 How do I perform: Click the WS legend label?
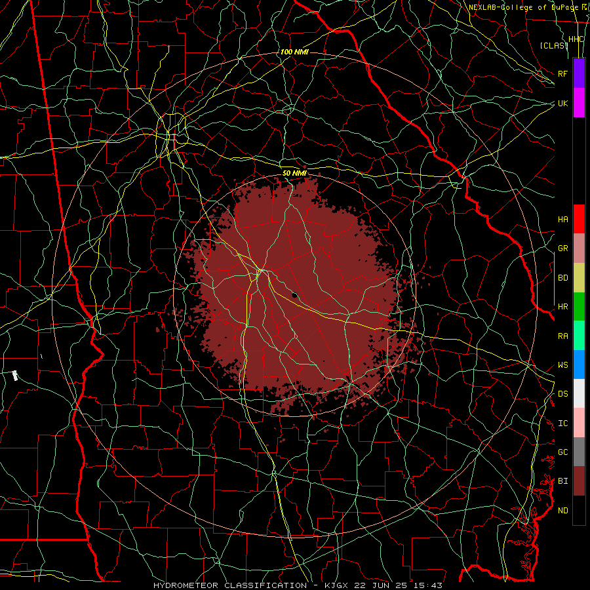tap(562, 364)
